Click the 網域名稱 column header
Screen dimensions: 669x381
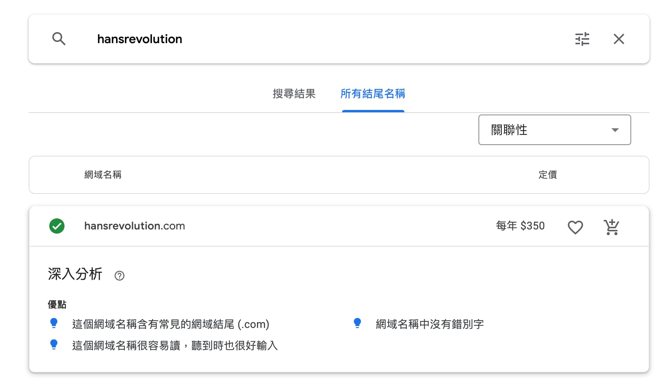click(x=103, y=175)
